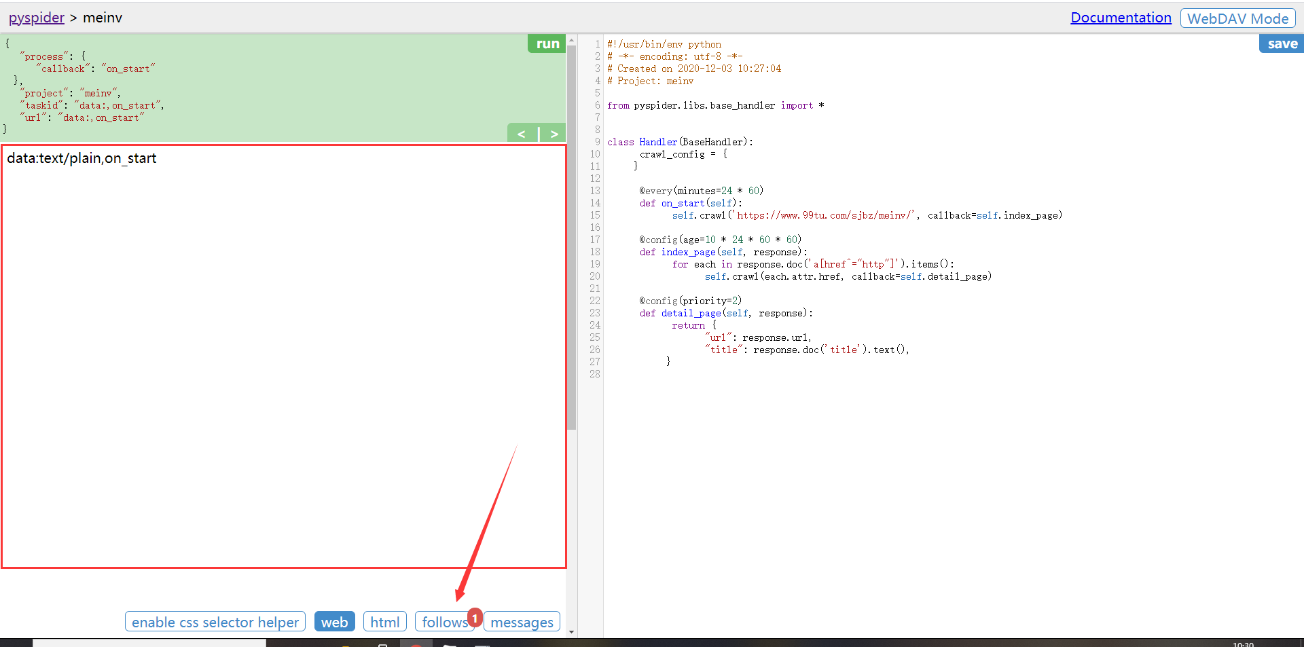Click the '"url": response.url,' line

coord(758,337)
